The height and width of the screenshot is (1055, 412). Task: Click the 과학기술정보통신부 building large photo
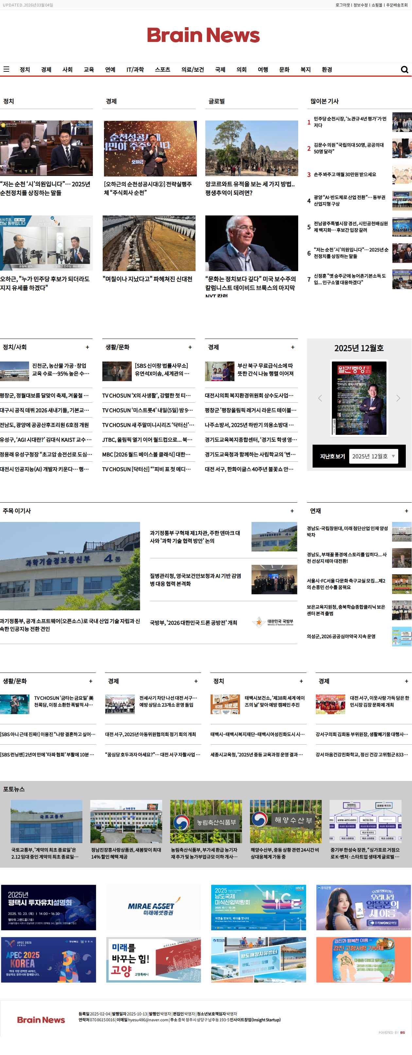point(70,566)
